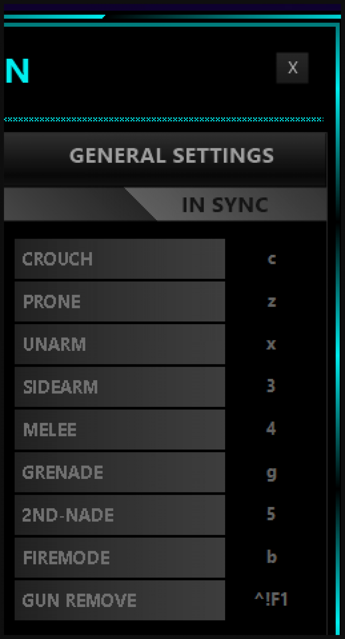Click the GENERAL SETTINGS header

[x=171, y=156]
